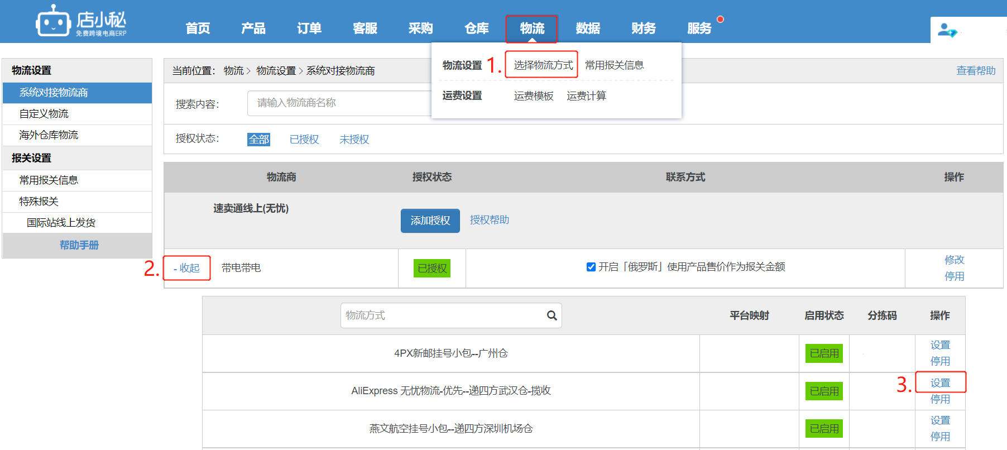Open 海外仓库物流 in the sidebar
The height and width of the screenshot is (450, 1007).
coord(49,135)
